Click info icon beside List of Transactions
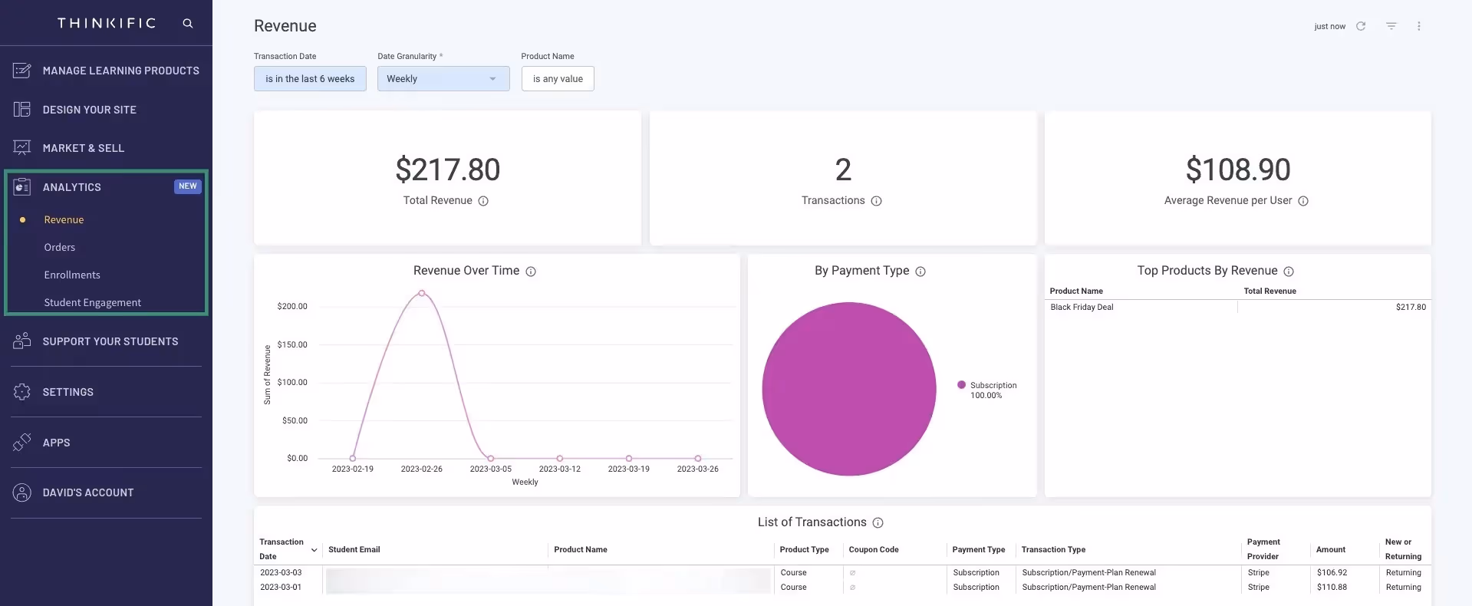The width and height of the screenshot is (1472, 606). pyautogui.click(x=878, y=523)
